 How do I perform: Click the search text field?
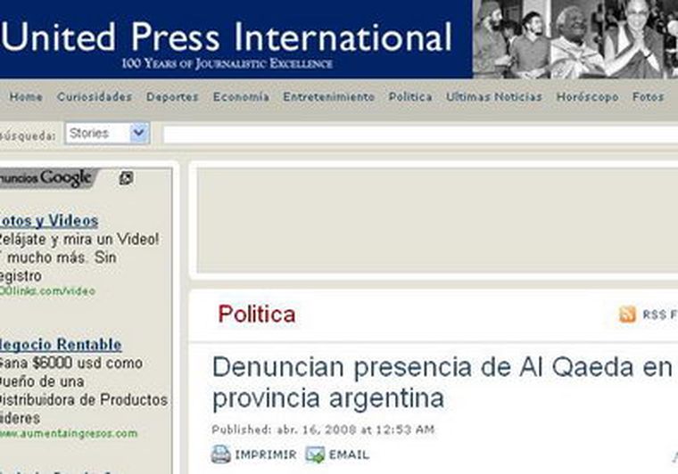(420, 135)
